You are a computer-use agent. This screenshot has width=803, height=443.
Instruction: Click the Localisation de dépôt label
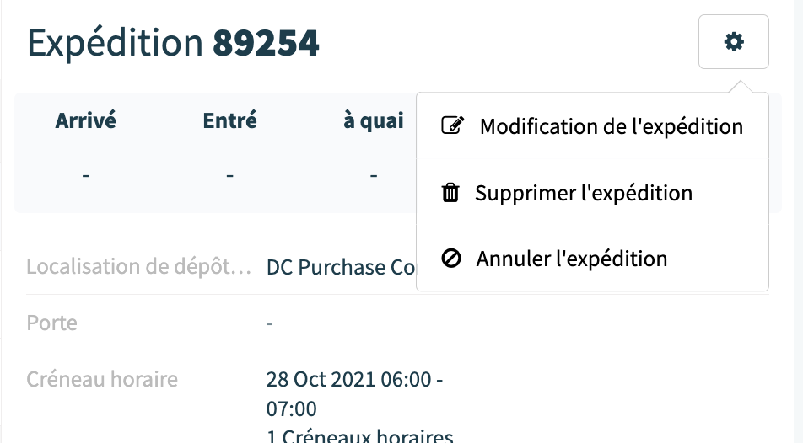pos(139,266)
